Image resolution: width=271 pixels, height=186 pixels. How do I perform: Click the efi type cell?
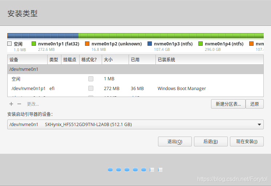52,89
